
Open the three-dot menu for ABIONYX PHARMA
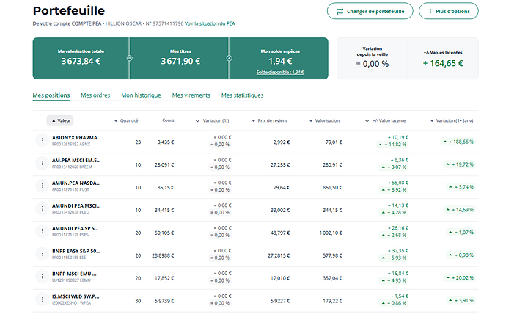(x=42, y=141)
